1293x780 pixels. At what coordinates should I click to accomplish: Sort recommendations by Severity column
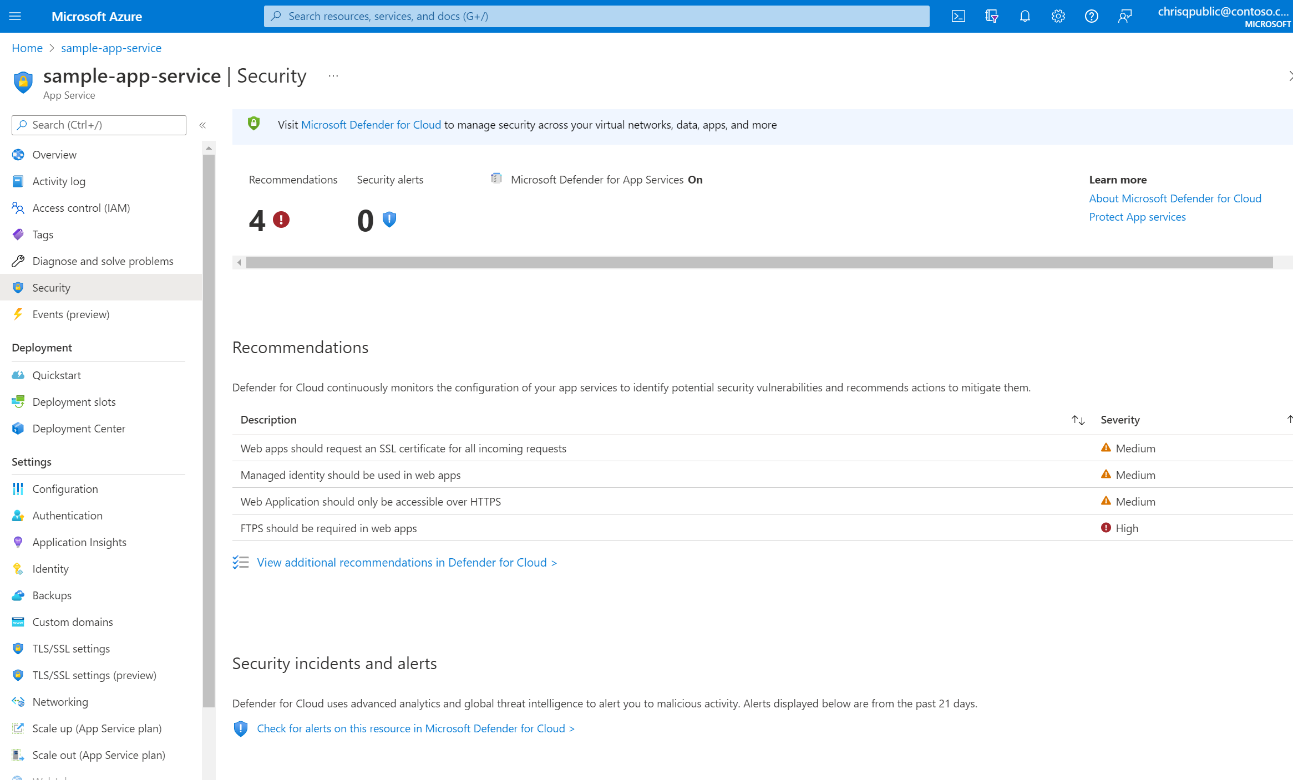1290,420
